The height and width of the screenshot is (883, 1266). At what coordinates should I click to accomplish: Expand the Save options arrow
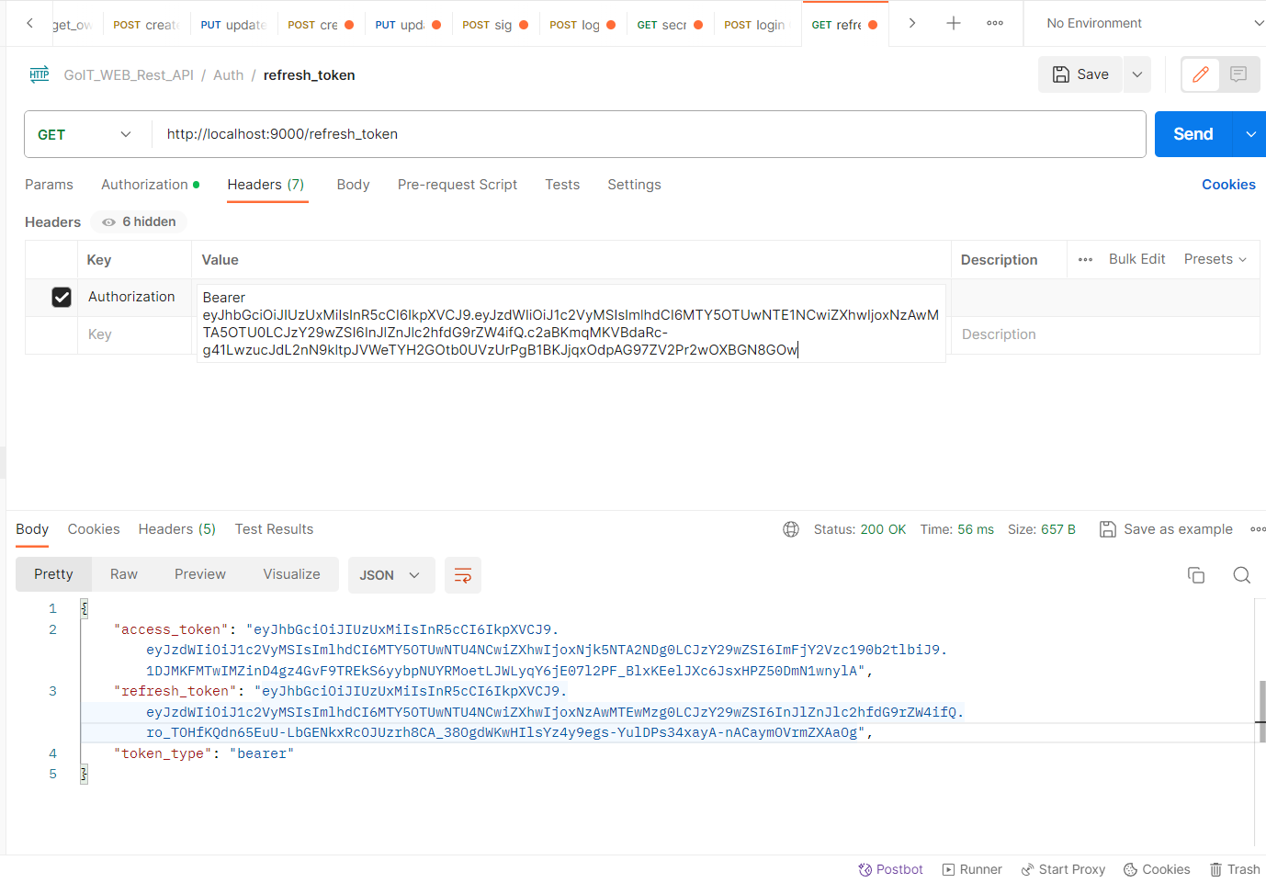[1137, 74]
